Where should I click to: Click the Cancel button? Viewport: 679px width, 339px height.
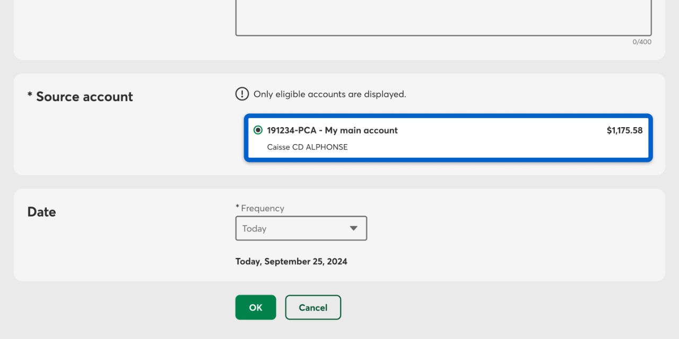pos(313,307)
